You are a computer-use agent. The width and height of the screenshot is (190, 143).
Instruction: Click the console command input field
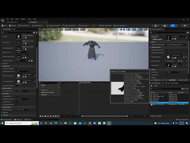pyautogui.click(x=46, y=120)
